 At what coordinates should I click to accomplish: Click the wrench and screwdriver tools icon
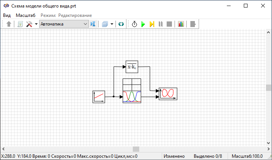coord(29,24)
